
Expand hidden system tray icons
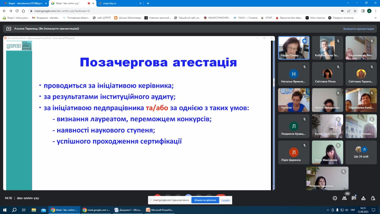[328, 210]
